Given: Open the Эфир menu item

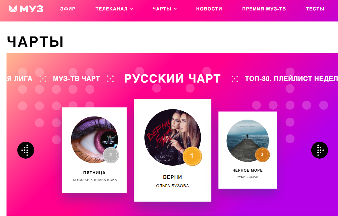Looking at the screenshot, I should (68, 9).
